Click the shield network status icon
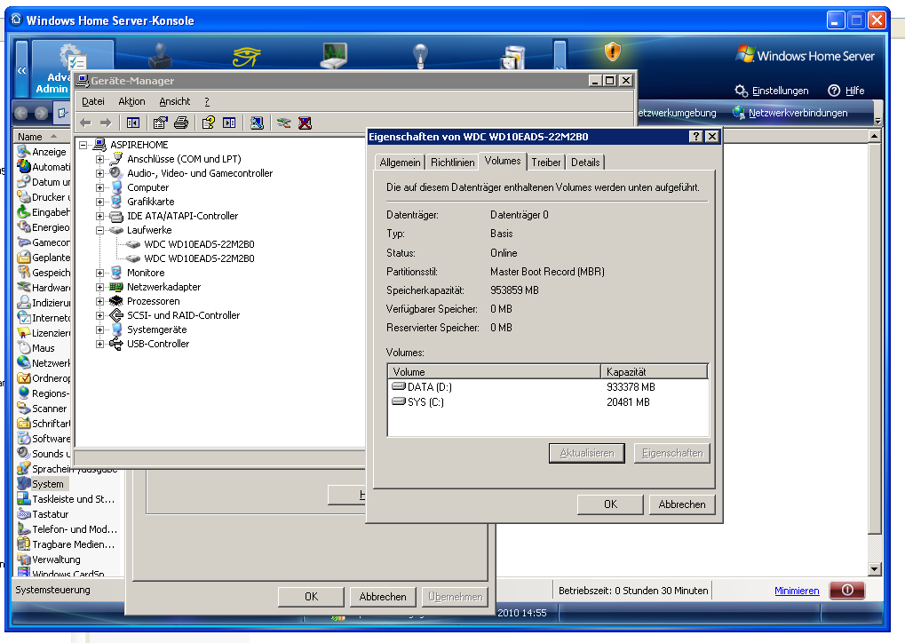Viewport: 905px width, 643px height. (x=613, y=52)
